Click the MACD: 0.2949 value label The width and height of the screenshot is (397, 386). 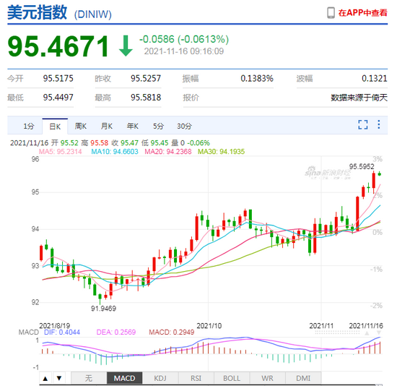[171, 333]
